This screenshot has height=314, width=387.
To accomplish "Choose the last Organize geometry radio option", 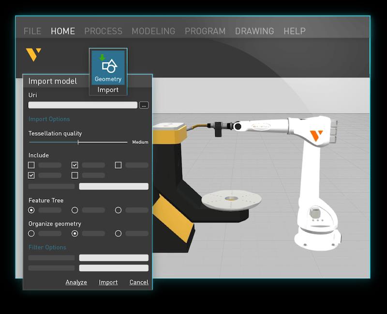I will (118, 234).
